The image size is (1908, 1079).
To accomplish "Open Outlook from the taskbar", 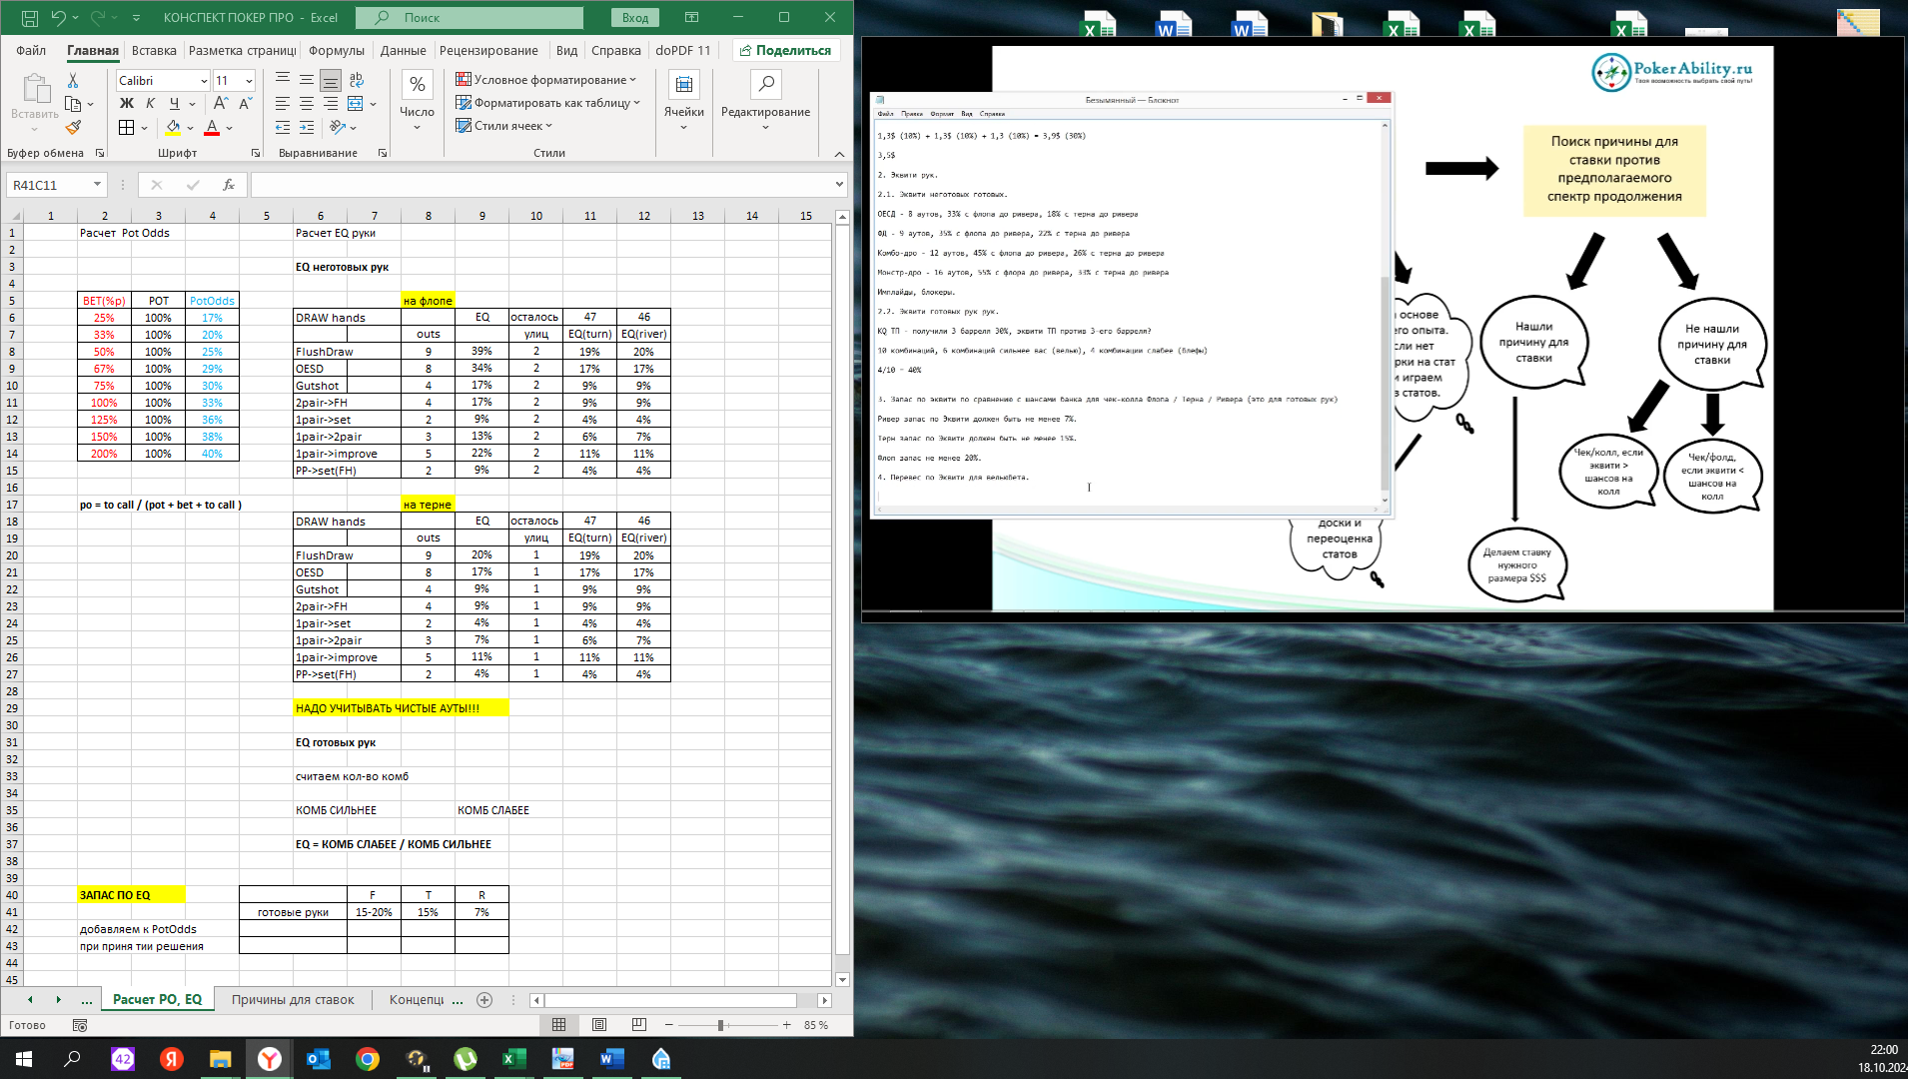I will 319,1059.
